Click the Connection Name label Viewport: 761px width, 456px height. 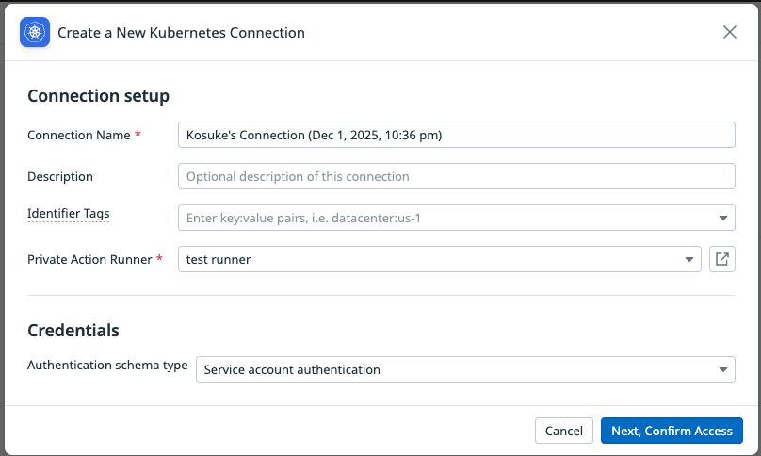[79, 135]
